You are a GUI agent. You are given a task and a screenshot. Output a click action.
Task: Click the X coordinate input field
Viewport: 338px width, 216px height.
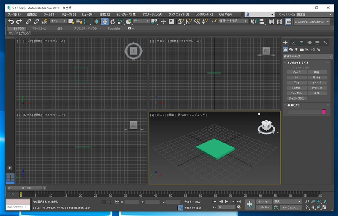(131, 202)
